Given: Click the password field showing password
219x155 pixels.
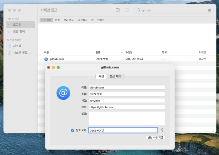Looking at the screenshot, I should 123,130.
